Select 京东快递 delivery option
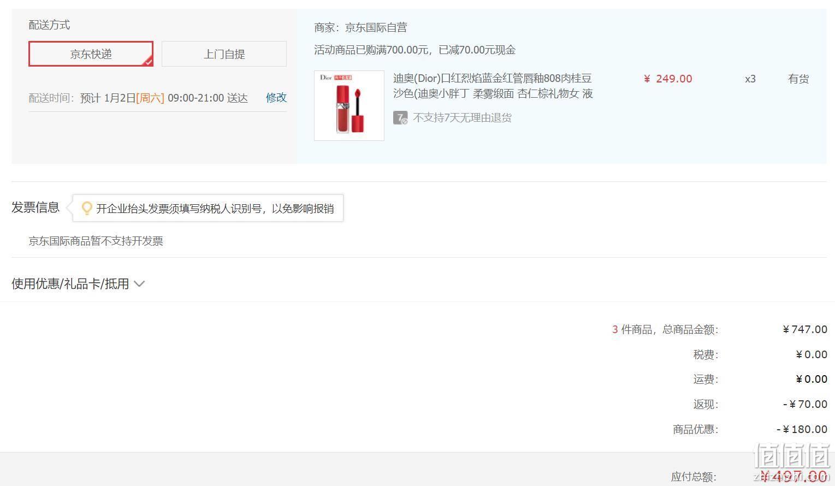 pyautogui.click(x=91, y=54)
